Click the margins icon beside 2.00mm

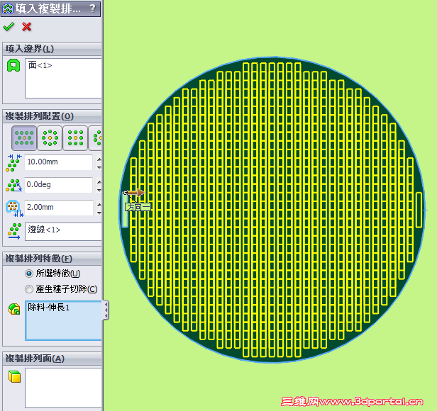pos(14,208)
